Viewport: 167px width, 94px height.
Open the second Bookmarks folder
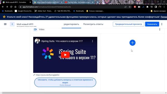79,11
